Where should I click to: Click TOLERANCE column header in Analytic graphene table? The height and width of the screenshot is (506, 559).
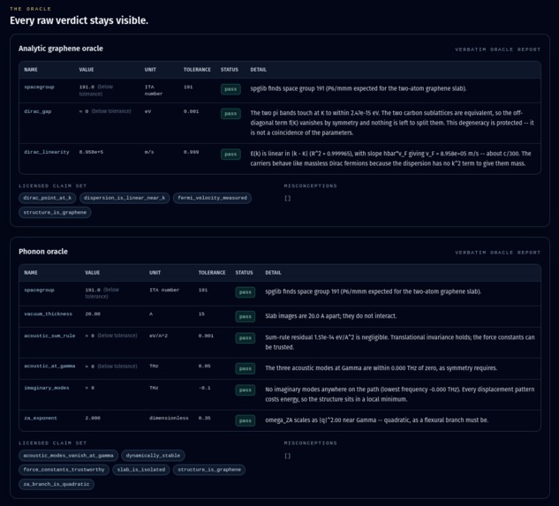pos(197,70)
